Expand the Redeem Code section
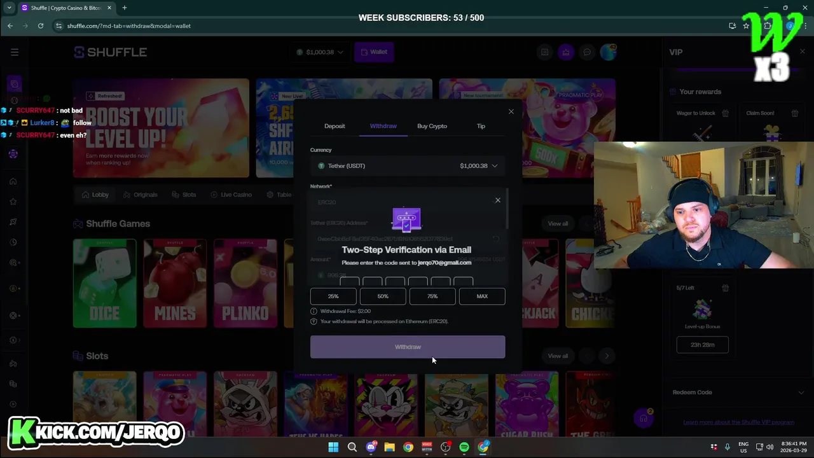 click(x=738, y=392)
